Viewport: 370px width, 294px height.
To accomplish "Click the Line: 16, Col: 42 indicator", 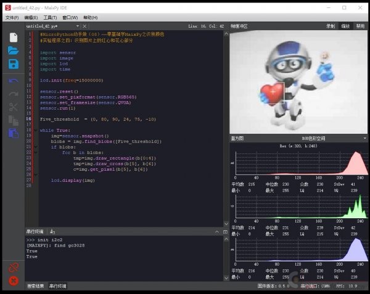I will point(206,26).
